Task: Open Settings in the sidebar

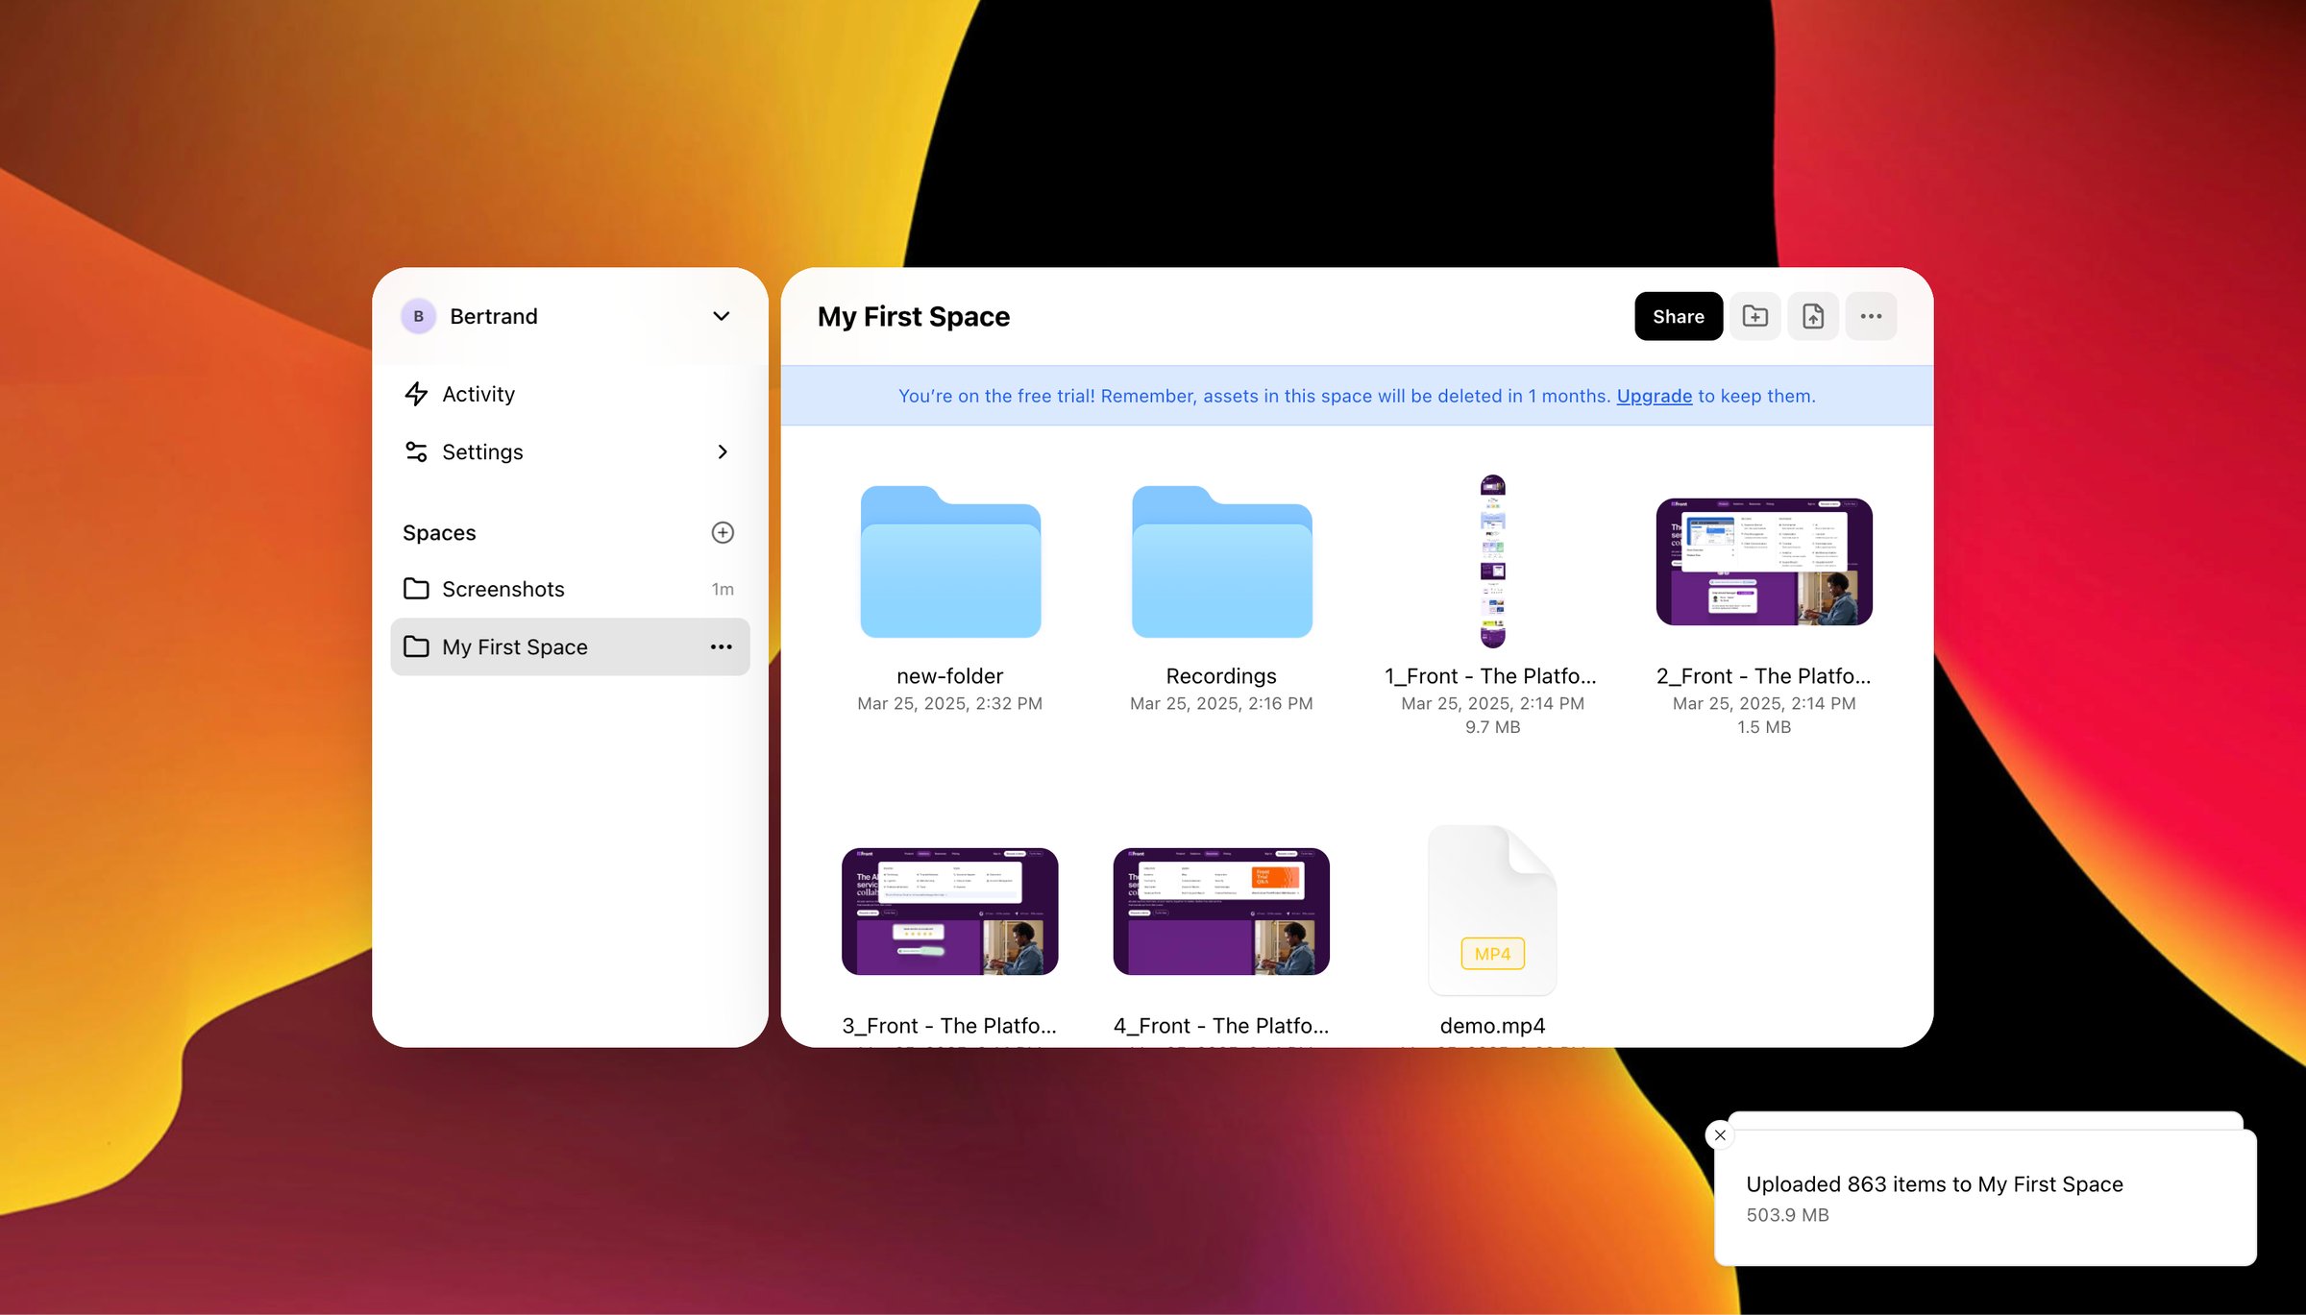Action: (x=570, y=451)
